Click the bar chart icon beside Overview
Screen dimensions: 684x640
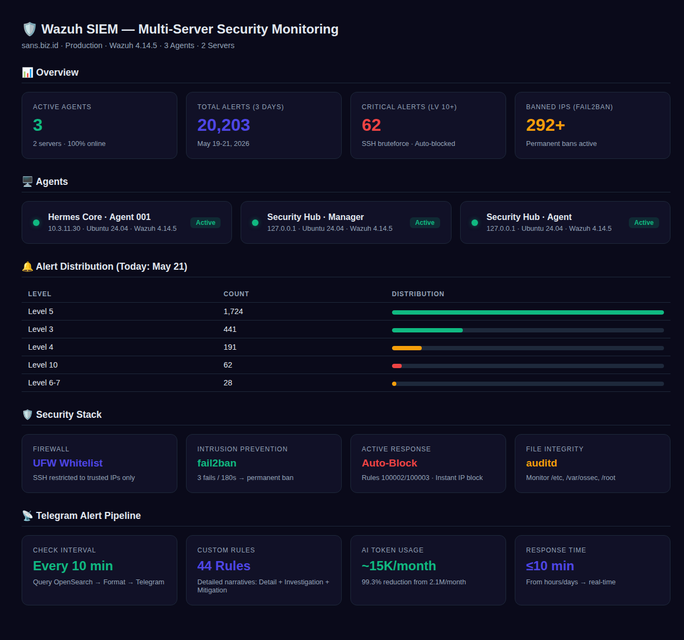pos(28,72)
